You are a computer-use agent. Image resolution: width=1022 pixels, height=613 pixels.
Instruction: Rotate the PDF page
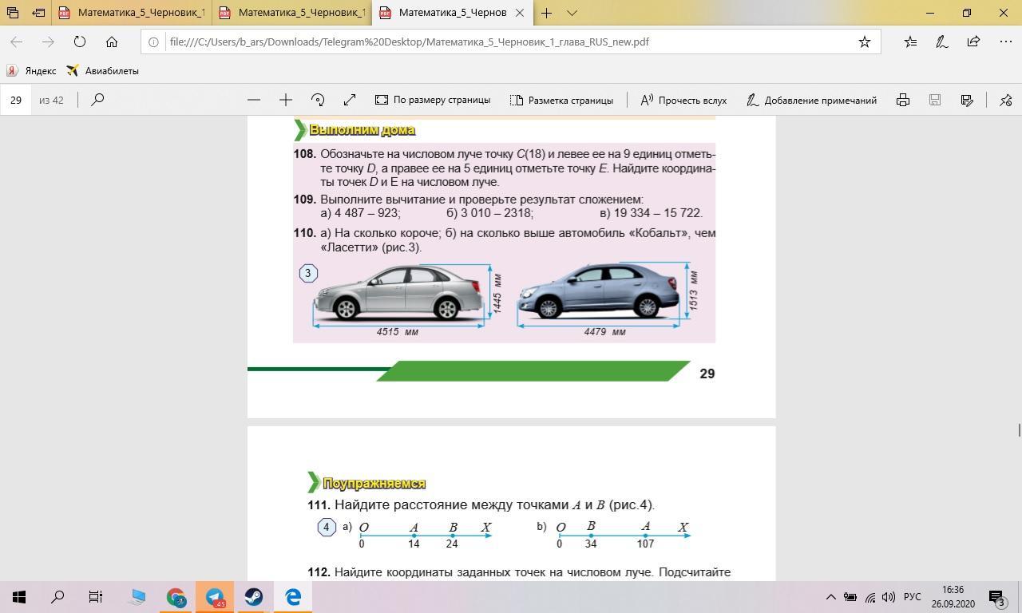(318, 100)
